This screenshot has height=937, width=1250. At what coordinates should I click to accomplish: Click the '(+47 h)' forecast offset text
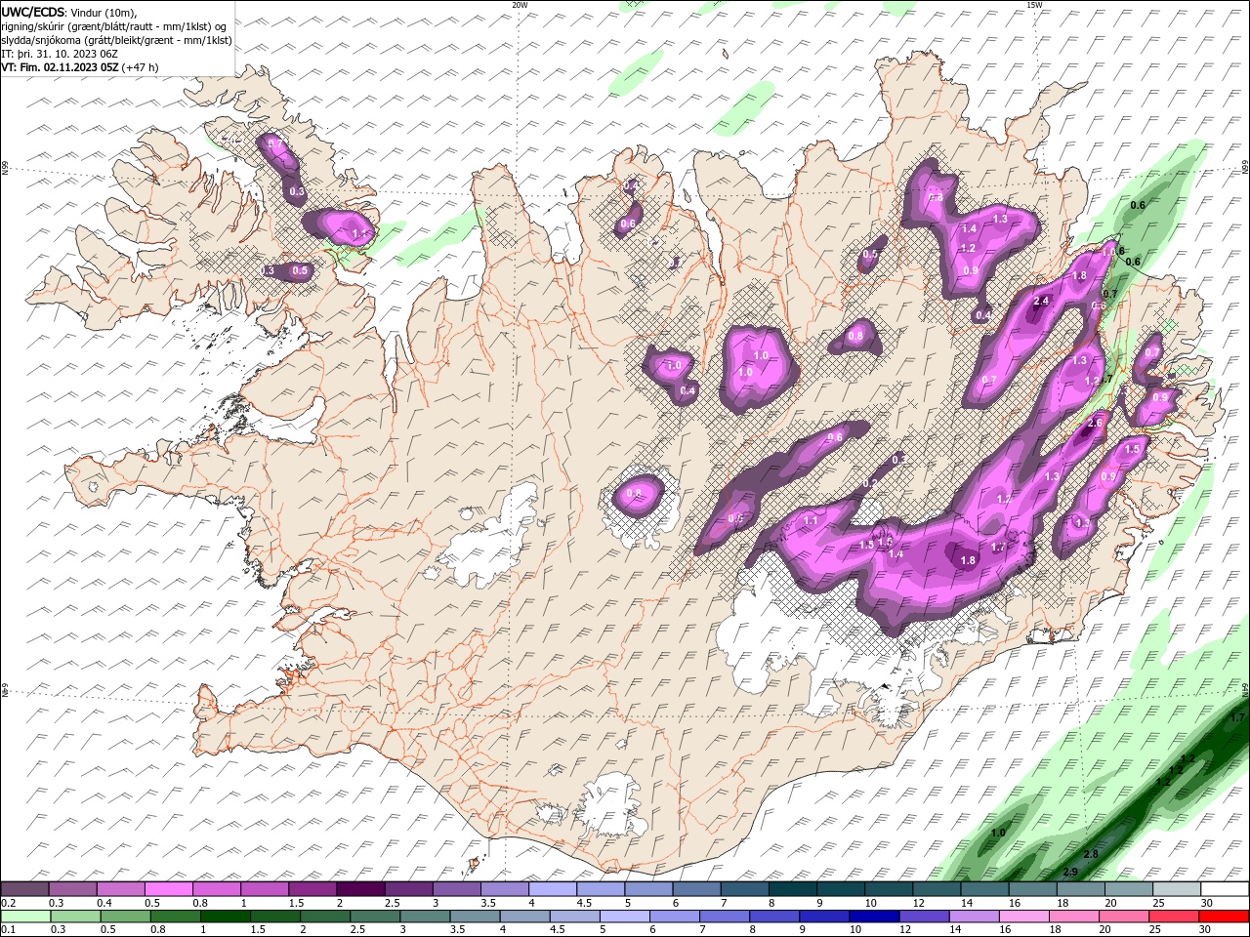[141, 67]
